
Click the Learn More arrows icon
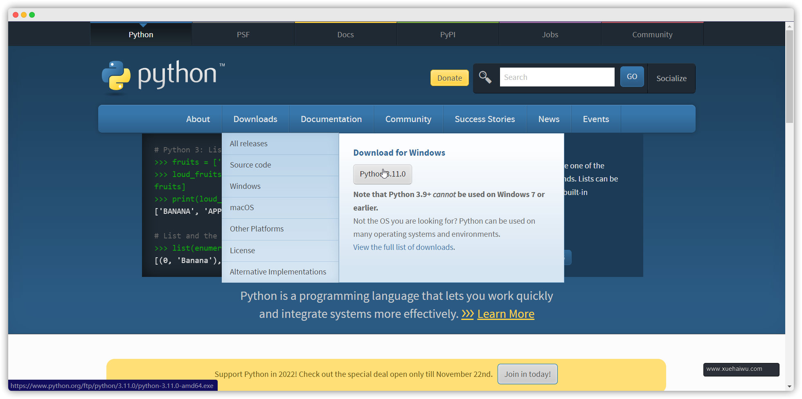coord(468,314)
